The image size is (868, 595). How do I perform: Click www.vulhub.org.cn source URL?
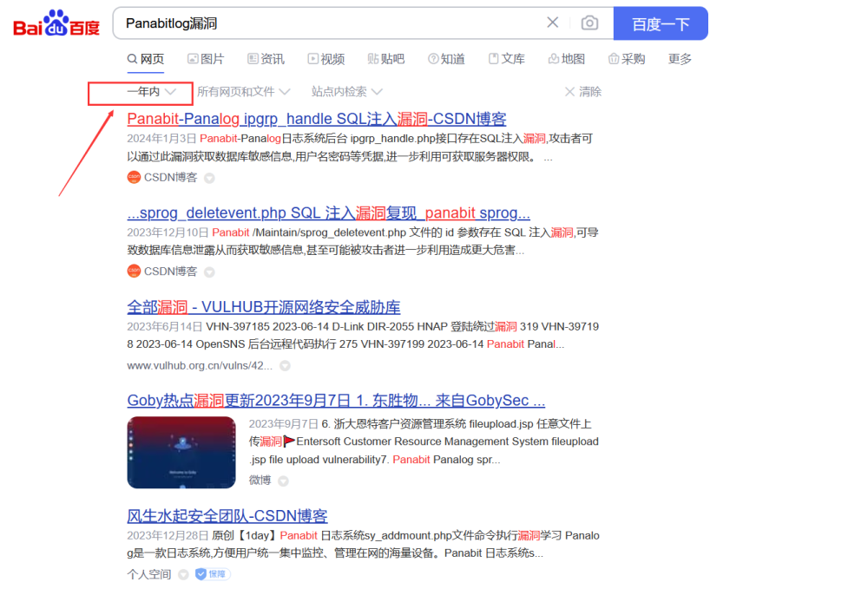click(200, 365)
